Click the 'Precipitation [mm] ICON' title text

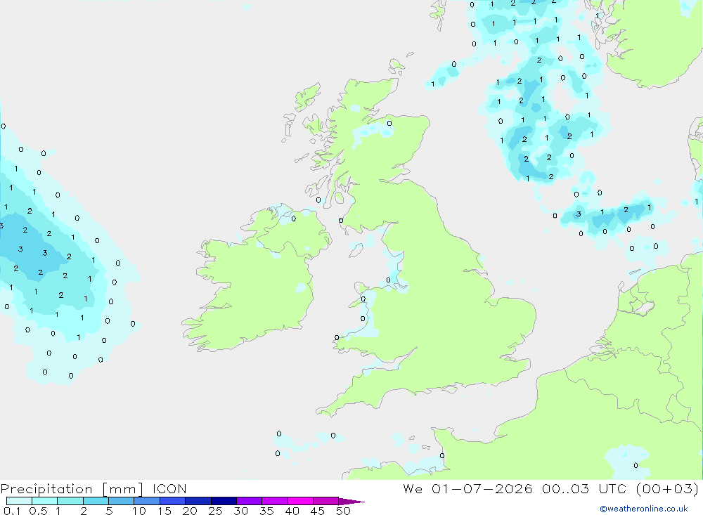pyautogui.click(x=93, y=489)
